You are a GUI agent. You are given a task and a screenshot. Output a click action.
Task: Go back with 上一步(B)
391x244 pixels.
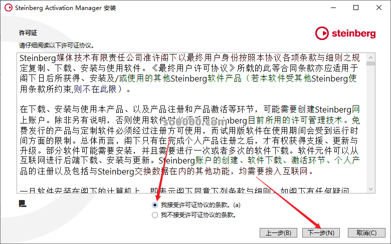coord(278,233)
